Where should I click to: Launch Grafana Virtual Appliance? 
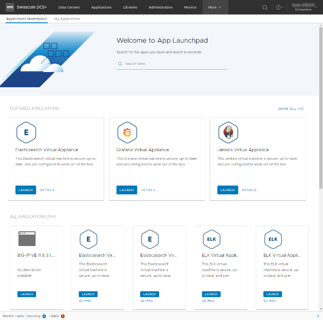[x=126, y=190]
